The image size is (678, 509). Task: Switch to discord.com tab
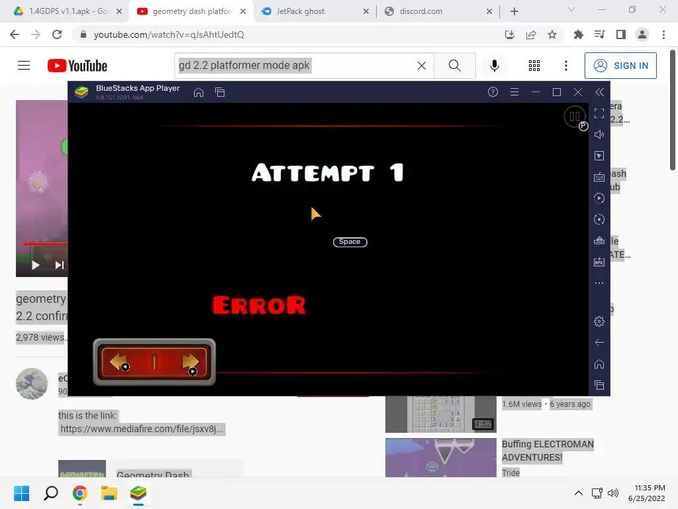438,11
